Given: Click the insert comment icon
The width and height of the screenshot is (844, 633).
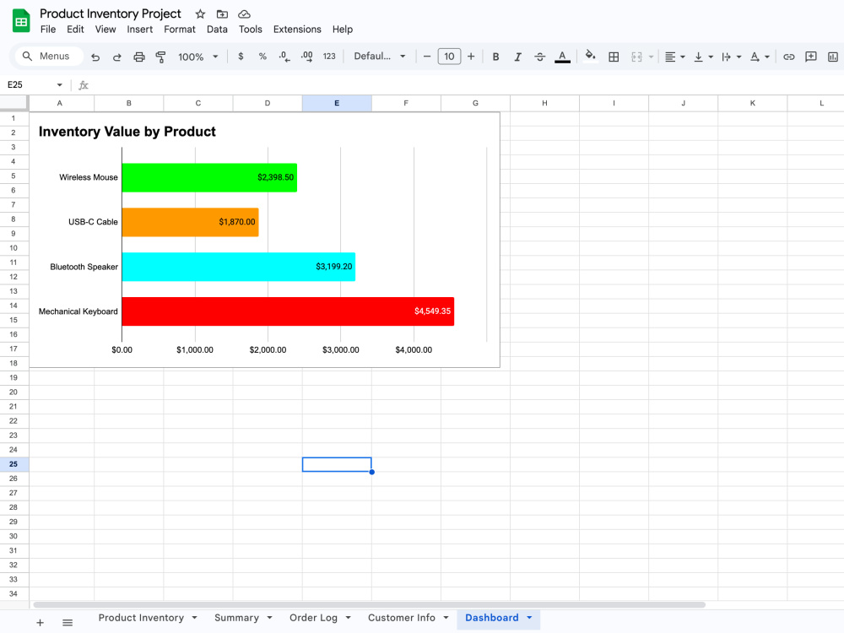Looking at the screenshot, I should pyautogui.click(x=811, y=57).
